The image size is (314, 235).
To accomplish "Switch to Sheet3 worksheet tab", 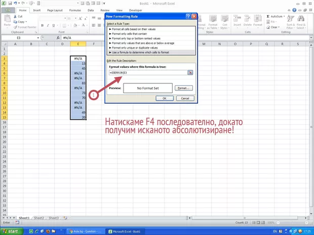I will (x=54, y=218).
